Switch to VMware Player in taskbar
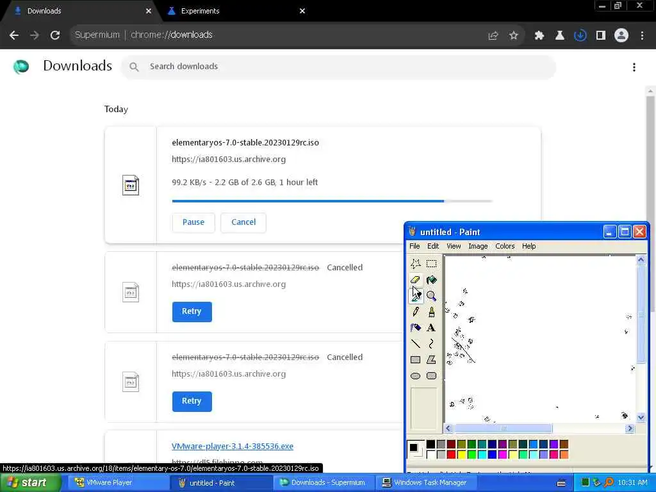Viewport: 656px width, 492px height. click(118, 483)
